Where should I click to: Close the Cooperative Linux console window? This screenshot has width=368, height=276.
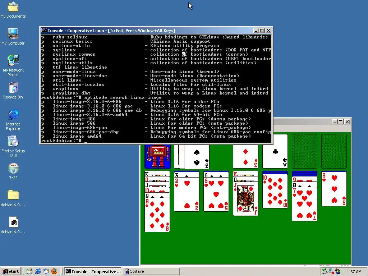[x=268, y=31]
